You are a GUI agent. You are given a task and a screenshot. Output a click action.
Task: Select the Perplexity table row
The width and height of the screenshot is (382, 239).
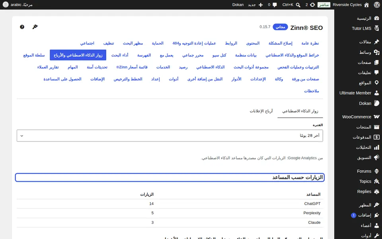pos(170,213)
